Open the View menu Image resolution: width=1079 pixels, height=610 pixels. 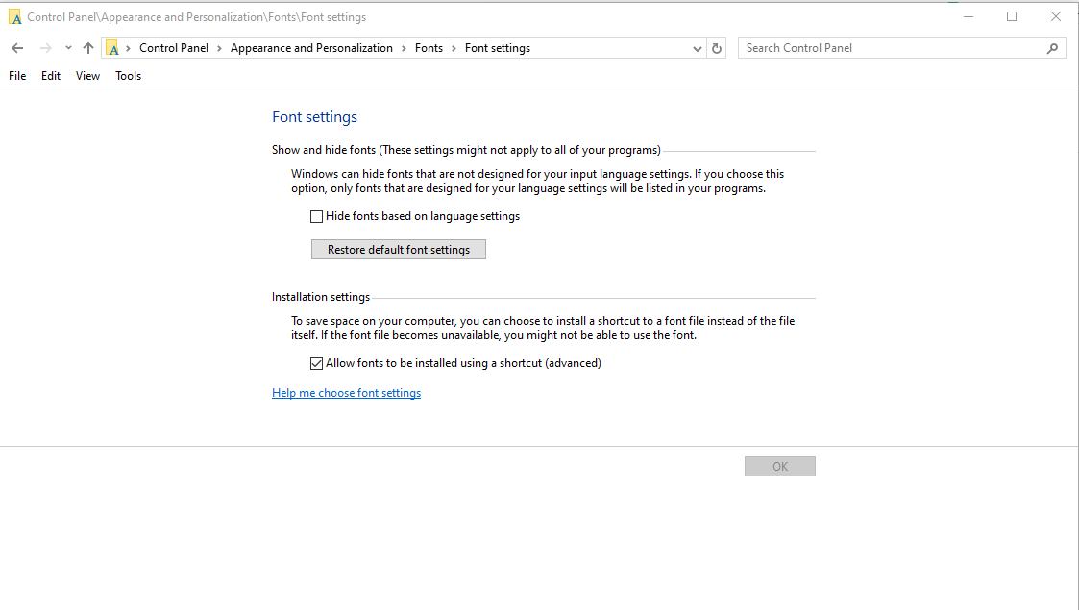click(x=87, y=76)
